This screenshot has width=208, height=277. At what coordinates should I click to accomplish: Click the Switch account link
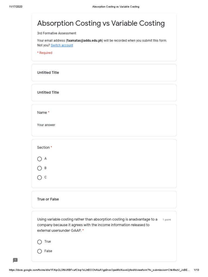[62, 45]
